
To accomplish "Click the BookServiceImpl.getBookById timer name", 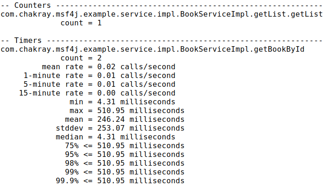I will pos(152,49).
